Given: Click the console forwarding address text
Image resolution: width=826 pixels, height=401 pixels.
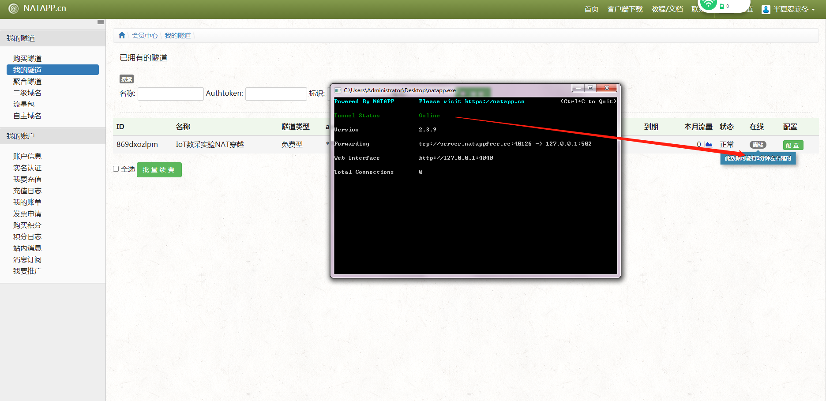Looking at the screenshot, I should coord(505,144).
